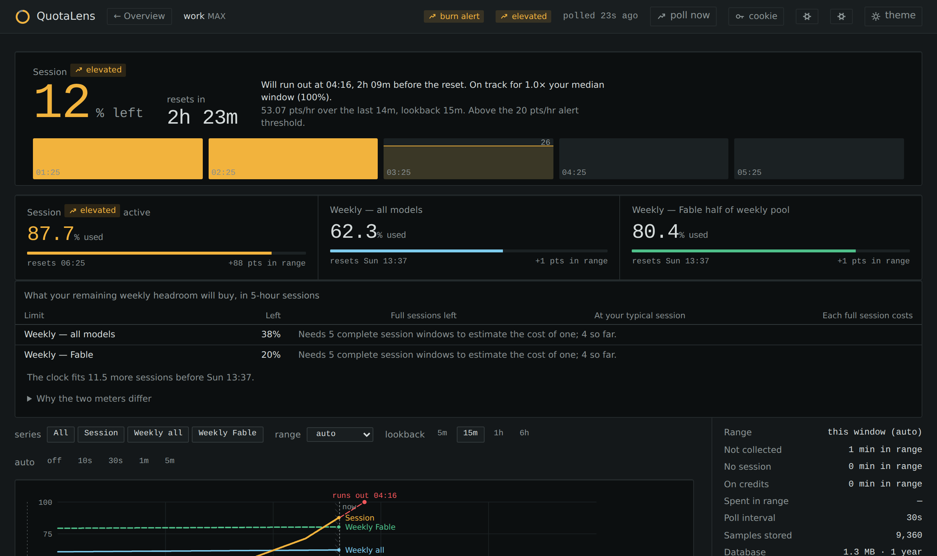
Task: Click the elevated badge next to burn alert
Action: [523, 16]
